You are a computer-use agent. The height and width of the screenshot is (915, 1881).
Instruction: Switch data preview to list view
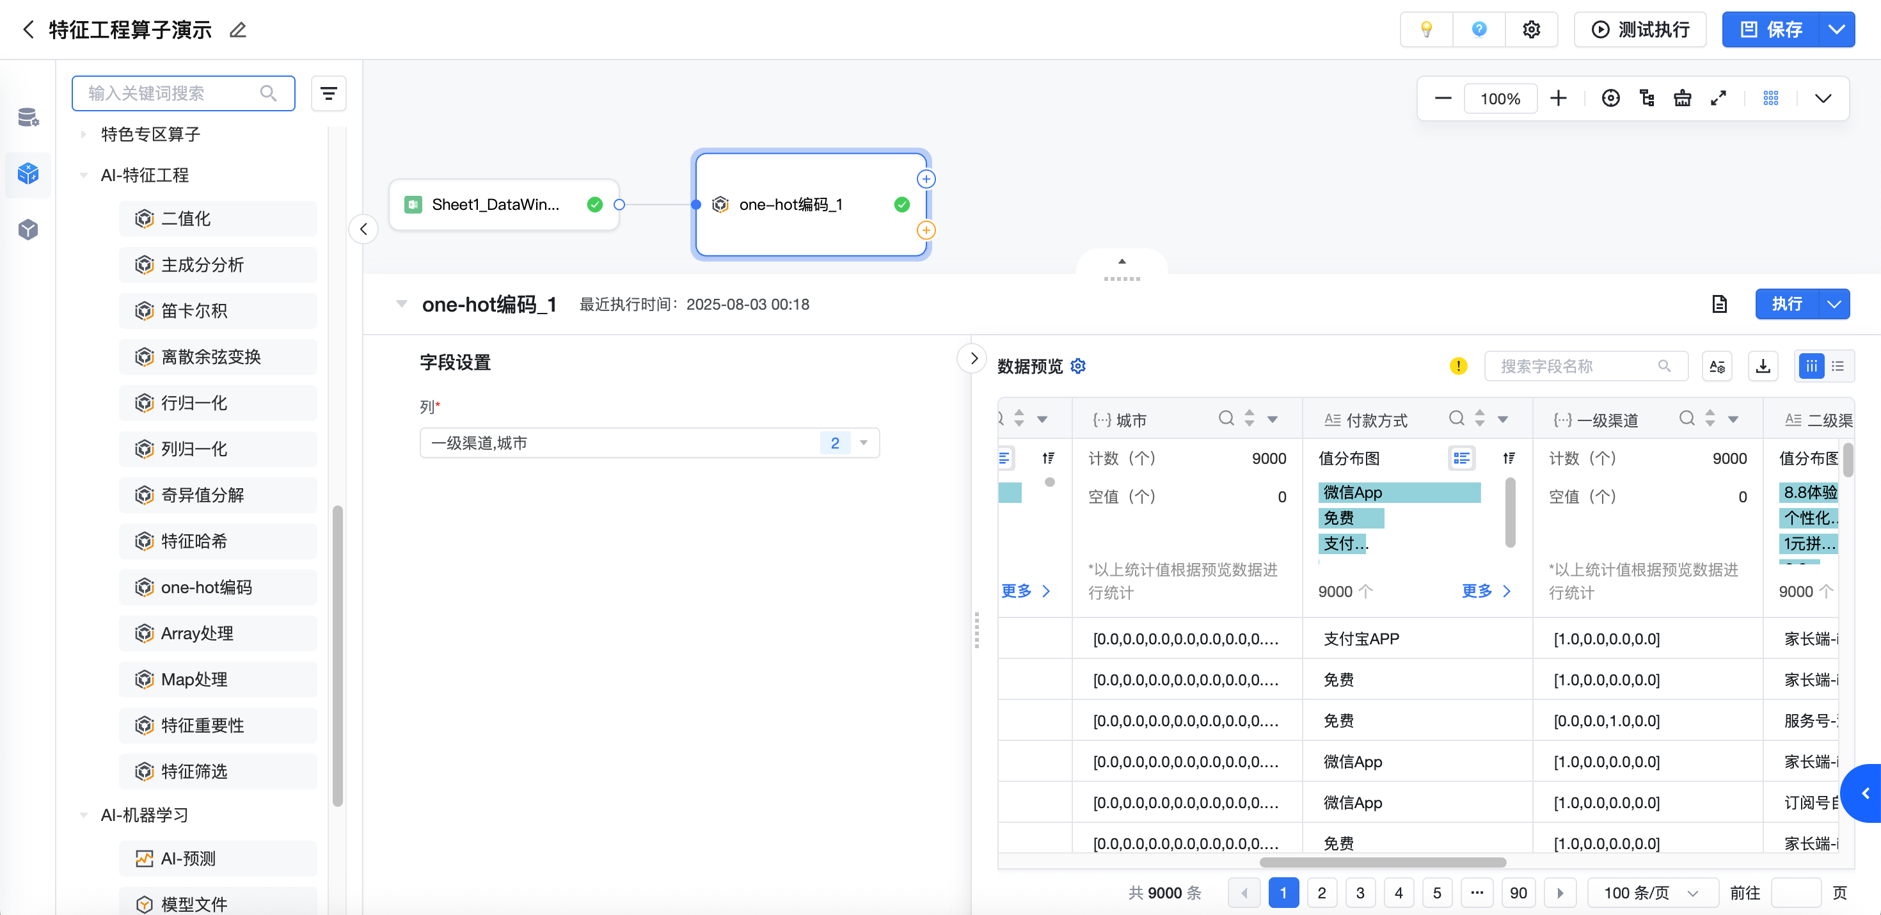click(x=1838, y=366)
